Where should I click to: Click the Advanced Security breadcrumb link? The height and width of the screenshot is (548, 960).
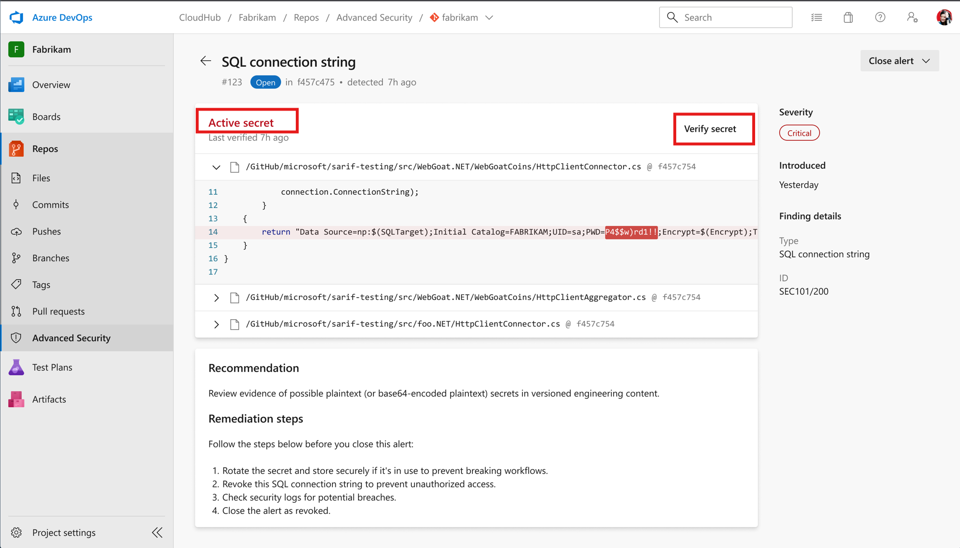tap(374, 17)
